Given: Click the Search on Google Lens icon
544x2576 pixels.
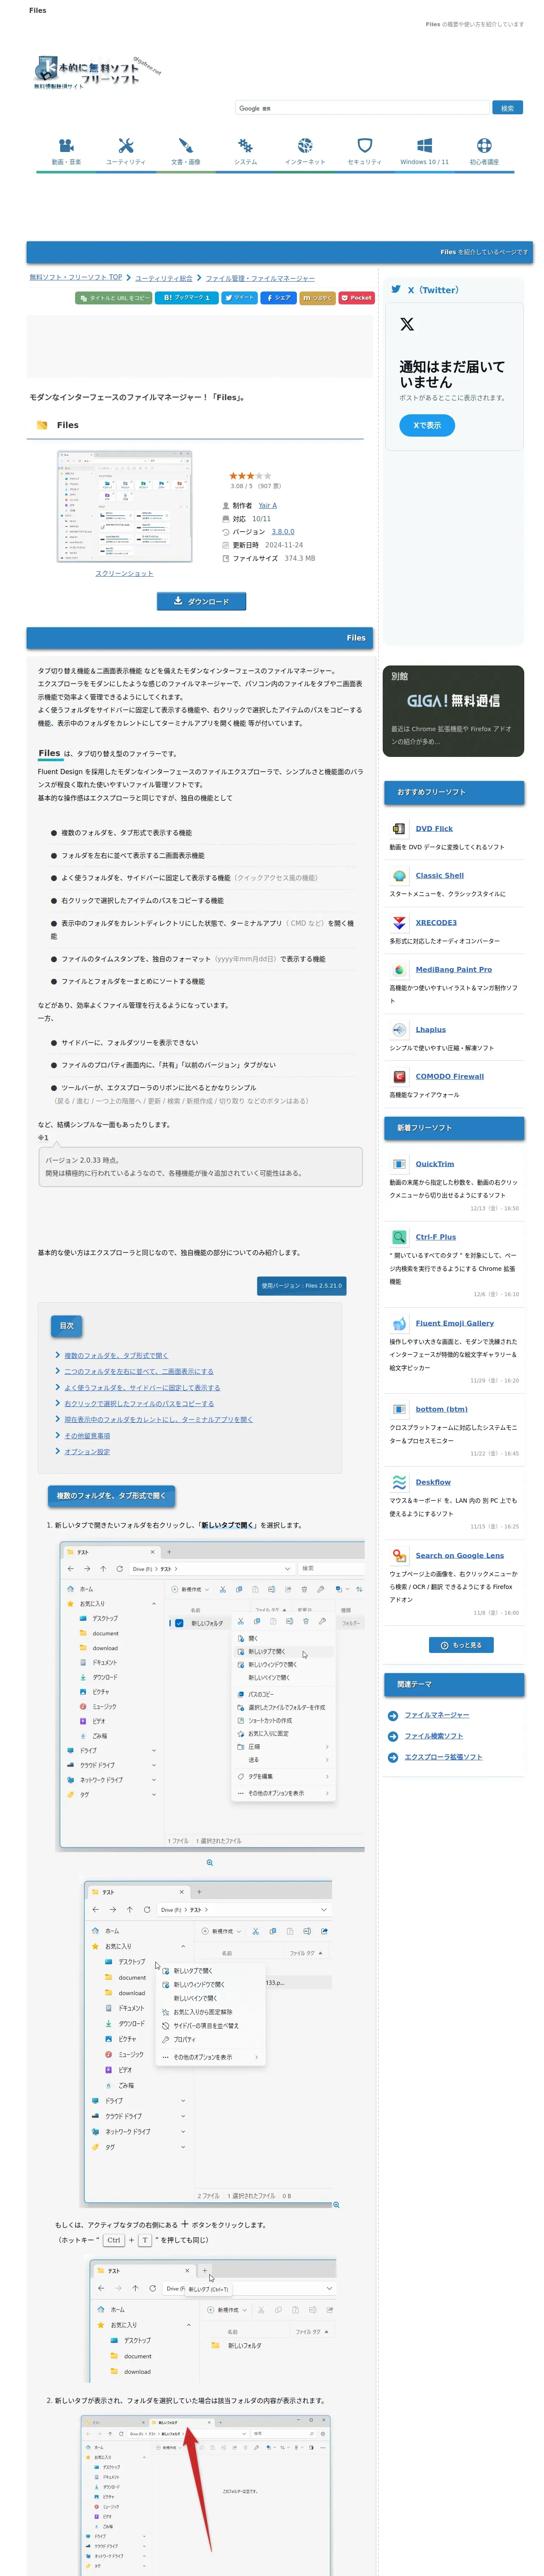Looking at the screenshot, I should pos(399,1555).
